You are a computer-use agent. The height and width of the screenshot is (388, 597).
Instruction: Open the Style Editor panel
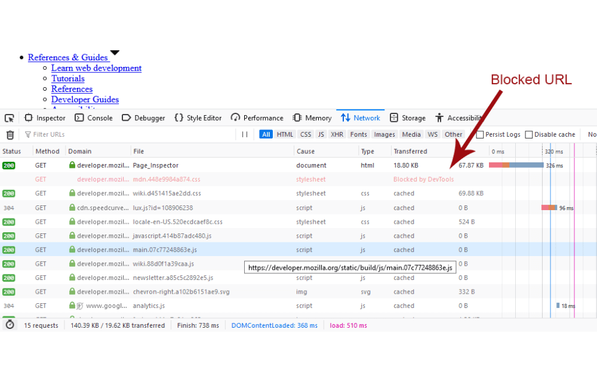[x=198, y=118]
